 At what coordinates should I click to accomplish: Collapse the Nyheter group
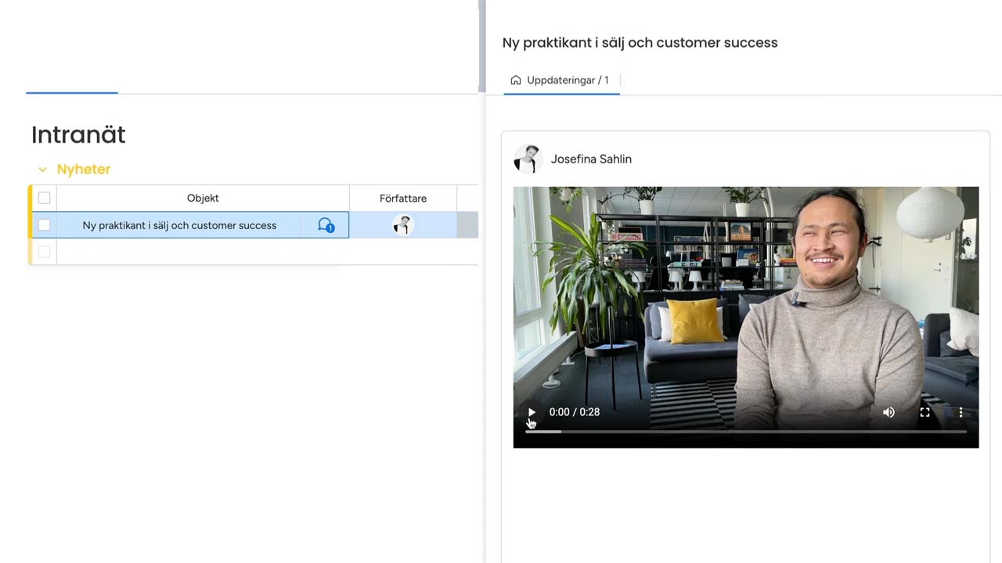pyautogui.click(x=42, y=170)
